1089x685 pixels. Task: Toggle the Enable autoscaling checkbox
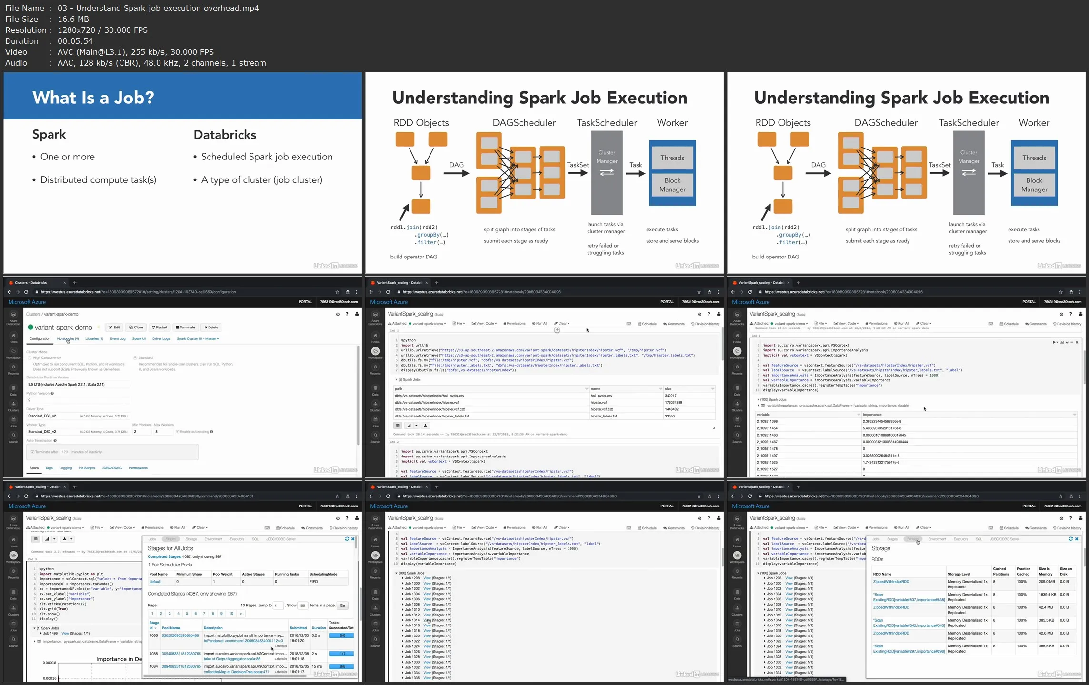click(x=177, y=432)
